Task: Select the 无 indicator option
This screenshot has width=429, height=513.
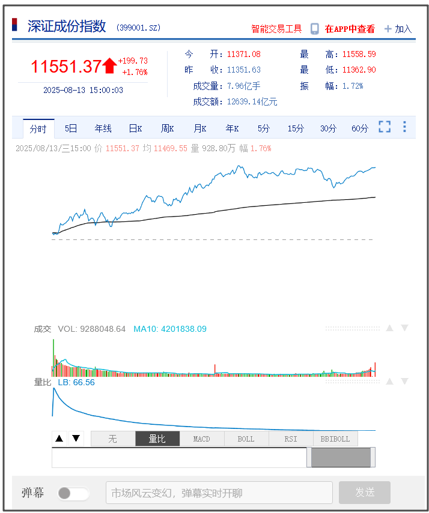Action: tap(113, 439)
